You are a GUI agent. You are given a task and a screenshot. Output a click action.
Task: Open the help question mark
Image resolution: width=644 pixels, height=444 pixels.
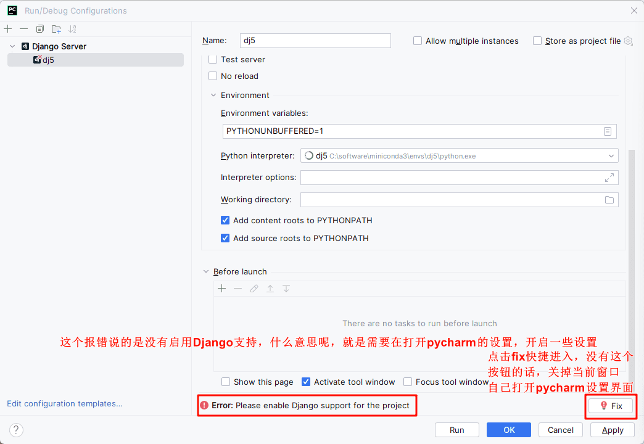pyautogui.click(x=16, y=430)
